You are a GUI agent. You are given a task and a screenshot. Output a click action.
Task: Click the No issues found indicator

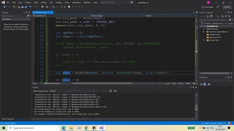click(x=52, y=83)
